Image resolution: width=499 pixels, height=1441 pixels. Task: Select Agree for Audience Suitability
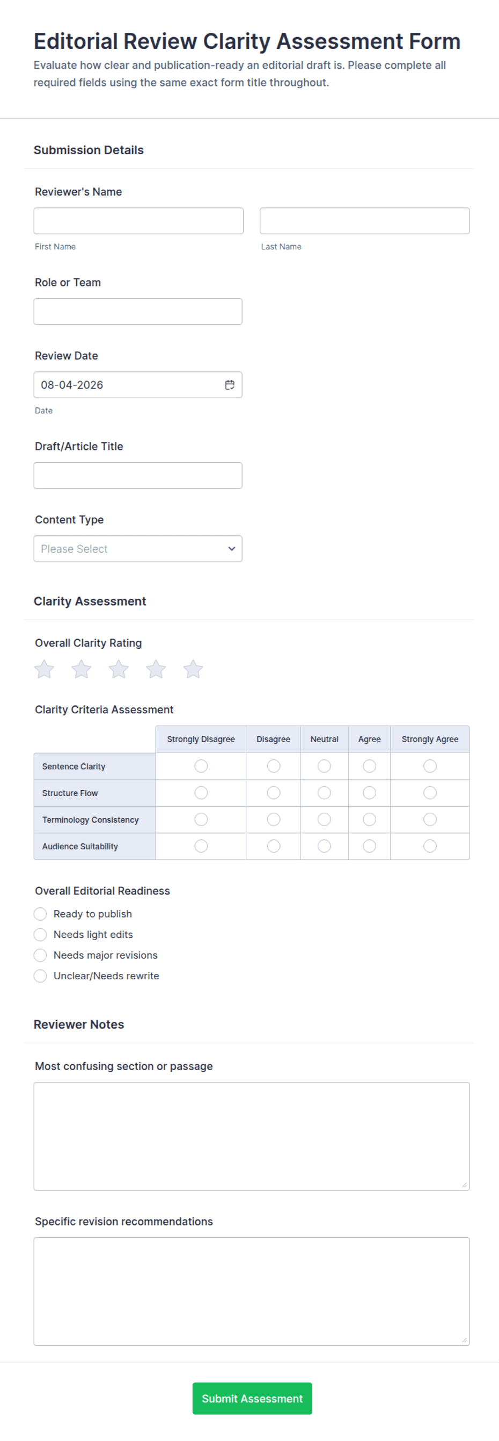point(370,846)
